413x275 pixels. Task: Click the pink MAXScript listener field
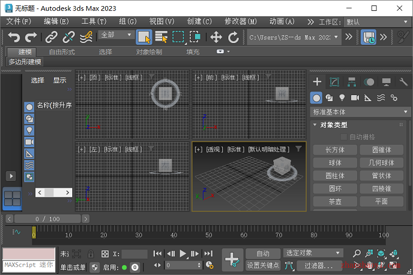tap(29, 253)
